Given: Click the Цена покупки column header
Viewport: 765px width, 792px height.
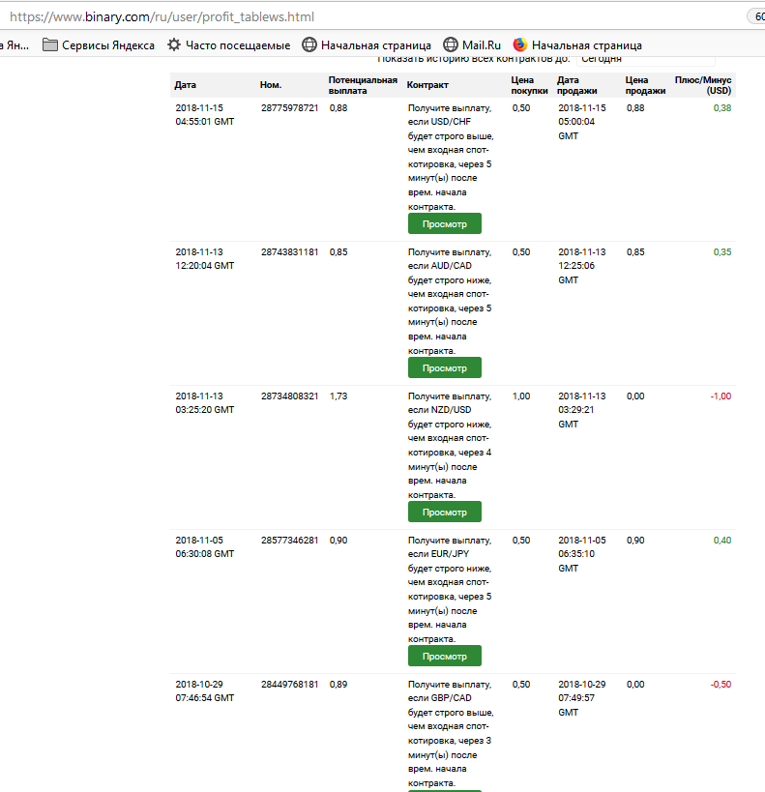Looking at the screenshot, I should pos(523,85).
